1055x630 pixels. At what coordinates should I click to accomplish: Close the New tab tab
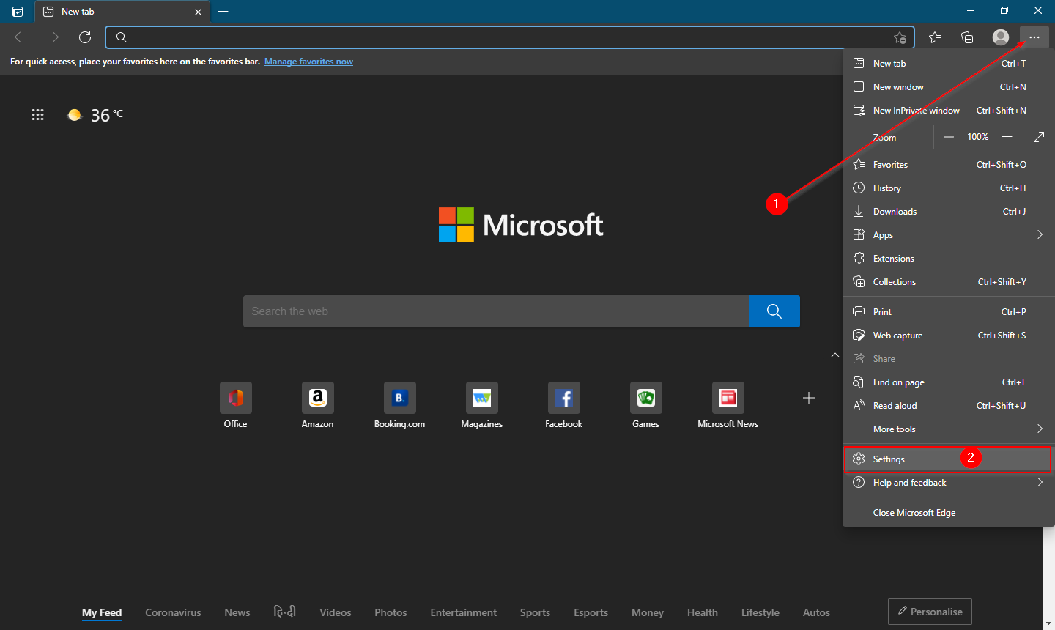click(x=198, y=12)
